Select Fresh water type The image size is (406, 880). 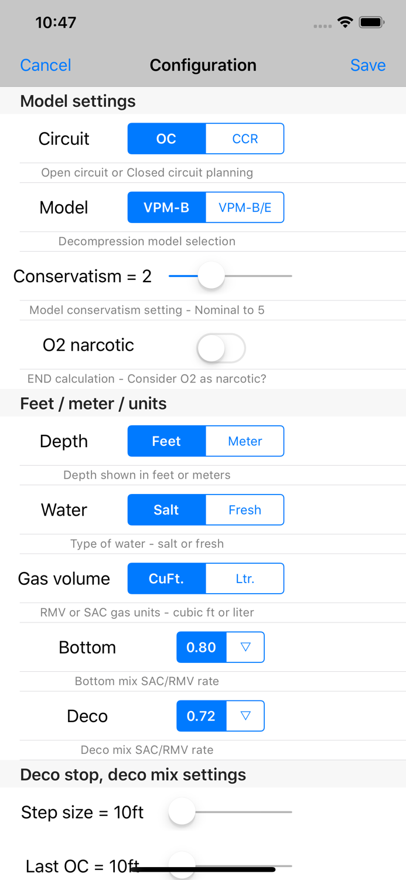[x=245, y=510]
